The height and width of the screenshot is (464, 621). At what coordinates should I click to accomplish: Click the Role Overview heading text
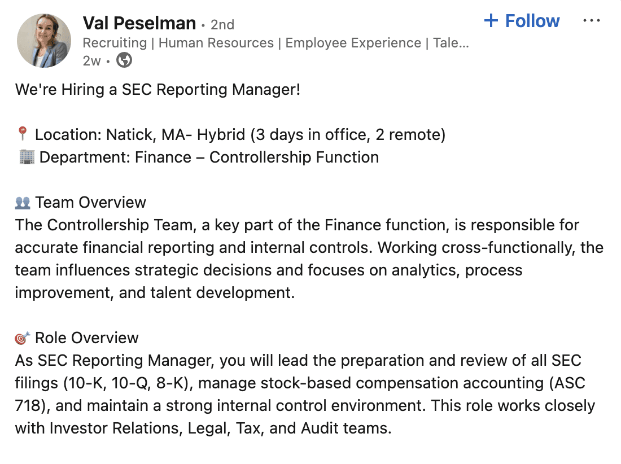[87, 338]
